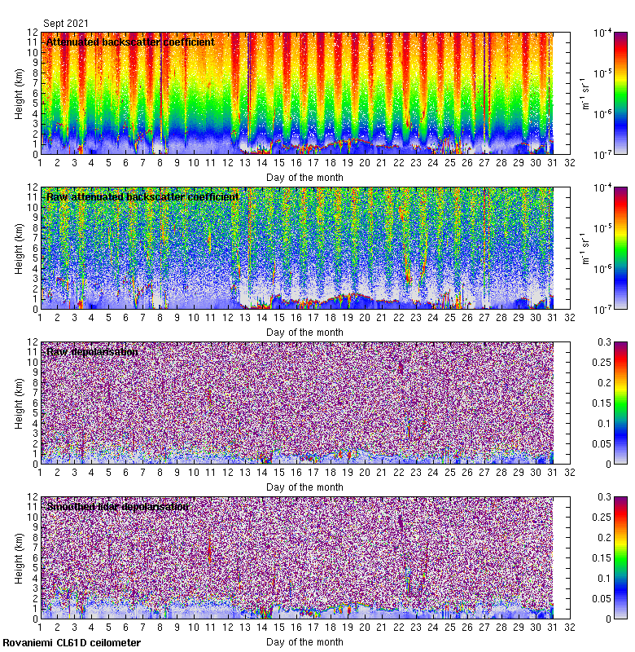
Task: Click 'Day of the month' under the bottom plot
Action: click(x=304, y=641)
